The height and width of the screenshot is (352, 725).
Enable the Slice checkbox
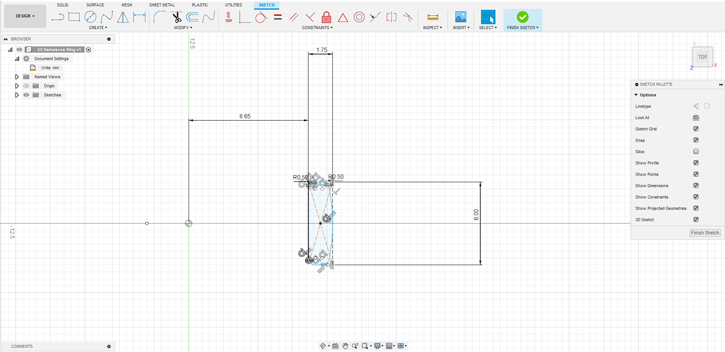(x=696, y=152)
